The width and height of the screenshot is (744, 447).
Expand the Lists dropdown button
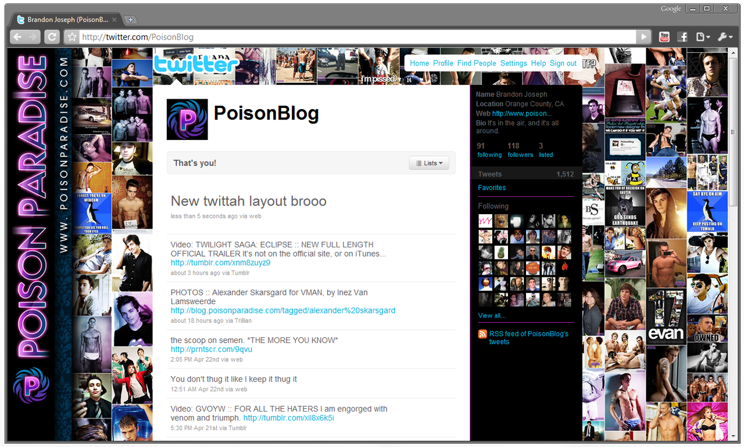(x=429, y=163)
